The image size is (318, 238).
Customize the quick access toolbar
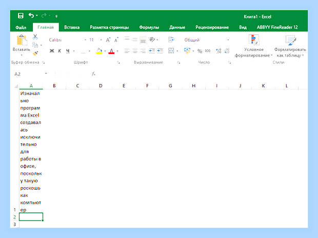[x=56, y=16]
